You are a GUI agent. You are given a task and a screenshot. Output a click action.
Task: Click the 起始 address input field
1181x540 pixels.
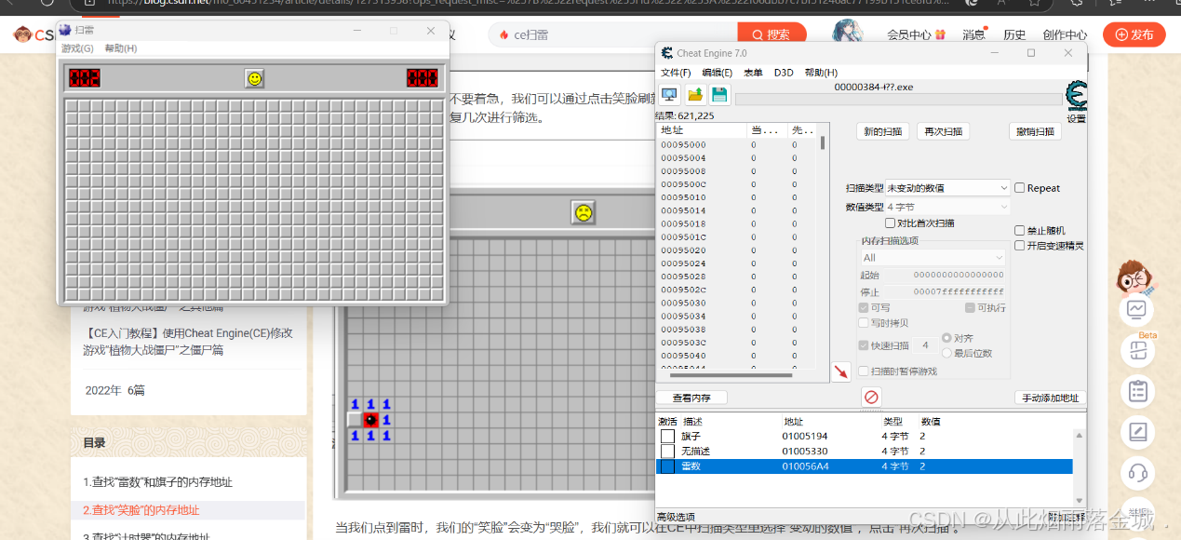click(x=944, y=275)
